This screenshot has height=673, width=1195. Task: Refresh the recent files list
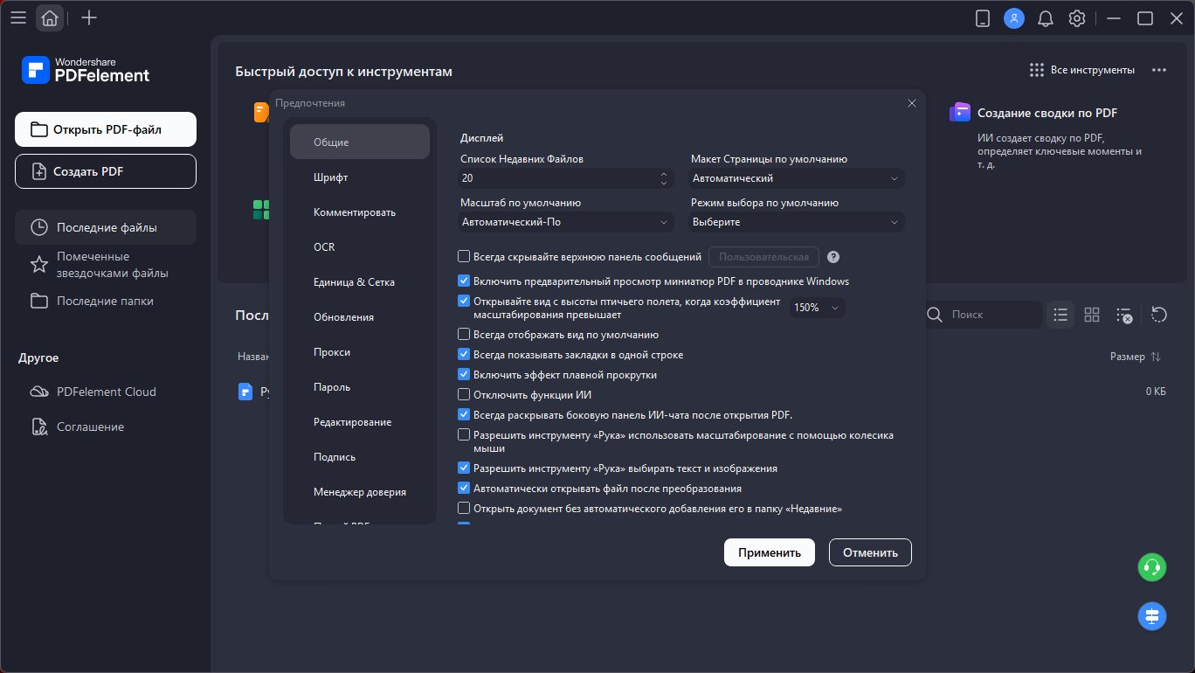[x=1159, y=315]
